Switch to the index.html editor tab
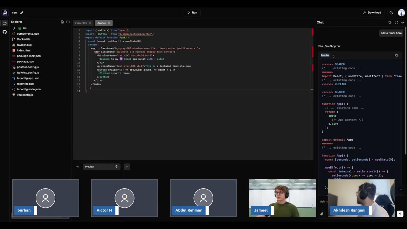The image size is (407, 229). [81, 23]
